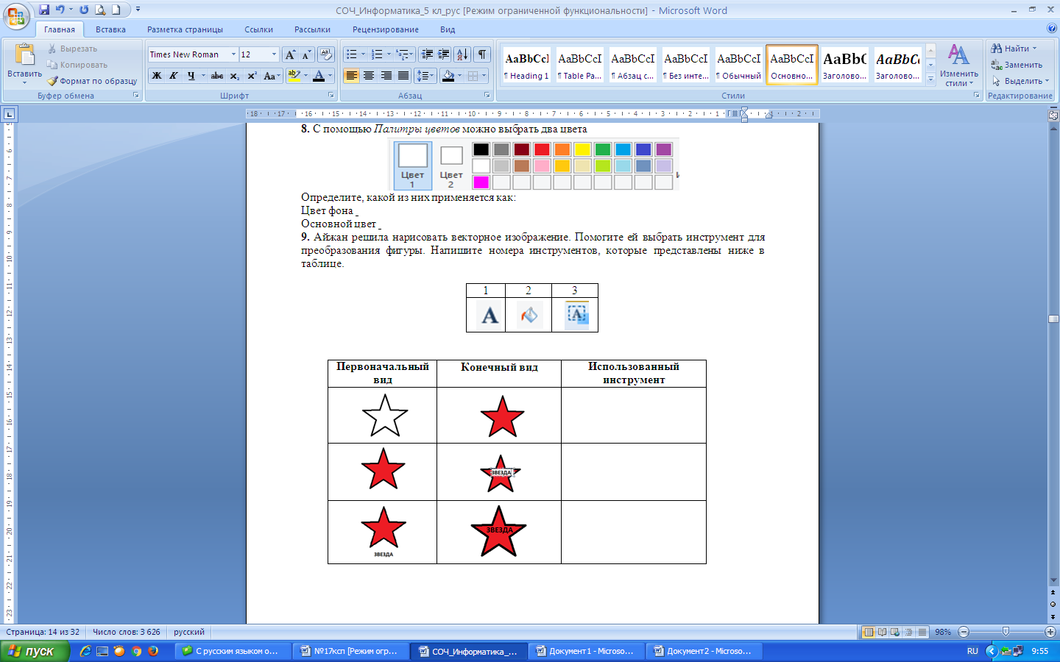Screen dimensions: 1060x662
Task: Expand the font color dropdown arrow
Action: pos(330,76)
